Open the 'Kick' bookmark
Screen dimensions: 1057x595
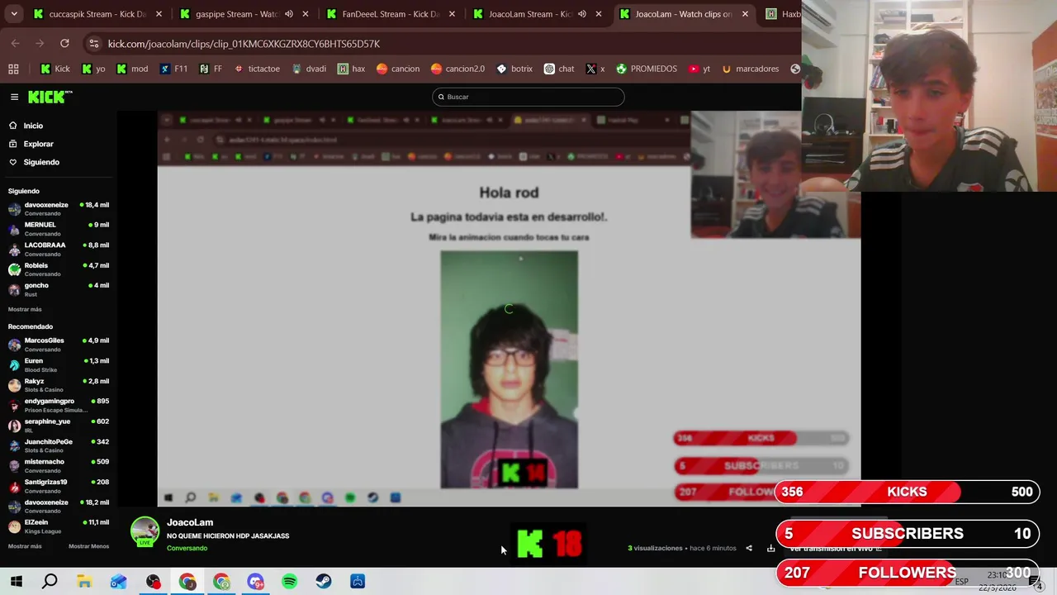click(55, 69)
